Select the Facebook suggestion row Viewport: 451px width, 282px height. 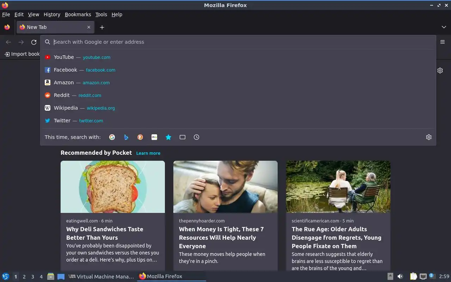coord(238,70)
